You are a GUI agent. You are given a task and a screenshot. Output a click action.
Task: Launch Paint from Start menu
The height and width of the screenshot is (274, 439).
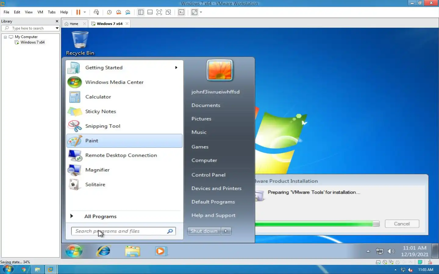pyautogui.click(x=124, y=141)
